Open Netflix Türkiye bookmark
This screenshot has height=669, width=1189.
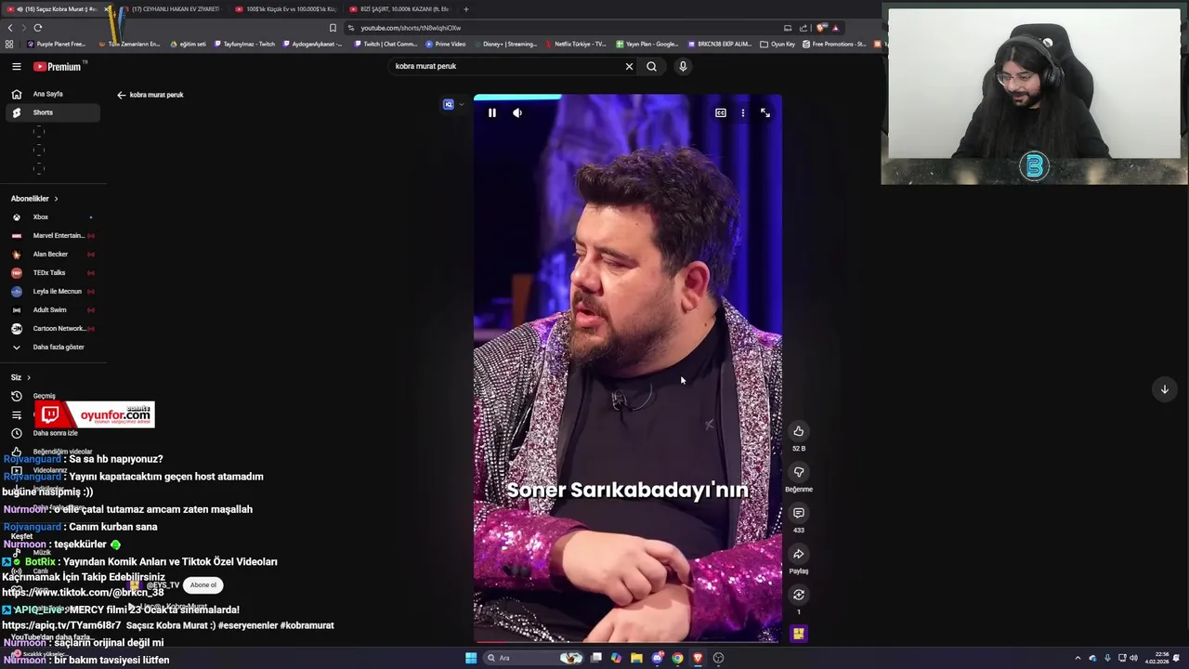coord(576,44)
